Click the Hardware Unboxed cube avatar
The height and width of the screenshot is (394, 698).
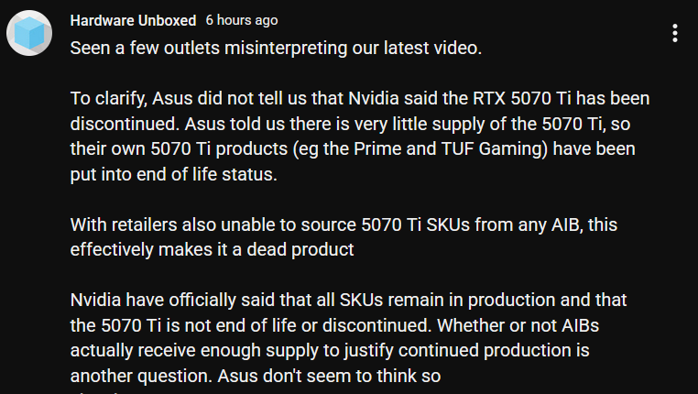pos(29,34)
